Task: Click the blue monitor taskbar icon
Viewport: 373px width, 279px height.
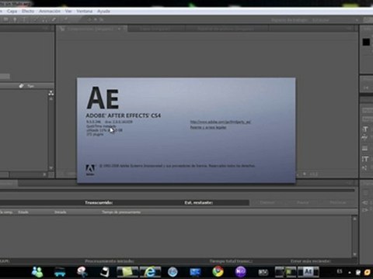Action: coord(195,272)
